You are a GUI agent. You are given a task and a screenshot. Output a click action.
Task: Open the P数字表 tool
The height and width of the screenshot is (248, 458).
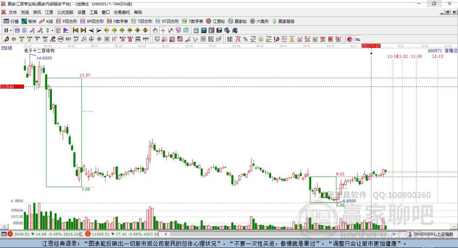pyautogui.click(x=118, y=21)
